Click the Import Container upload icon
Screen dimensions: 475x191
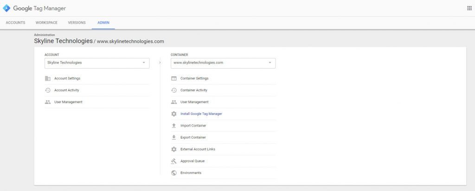(174, 126)
